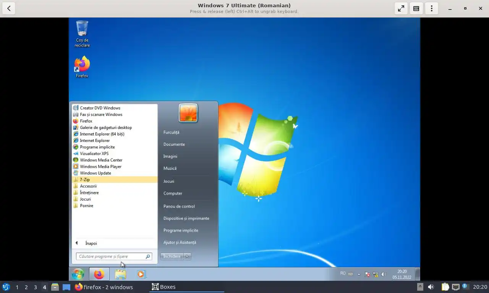Go back with Boxes header arrow
489x293 pixels.
point(9,8)
